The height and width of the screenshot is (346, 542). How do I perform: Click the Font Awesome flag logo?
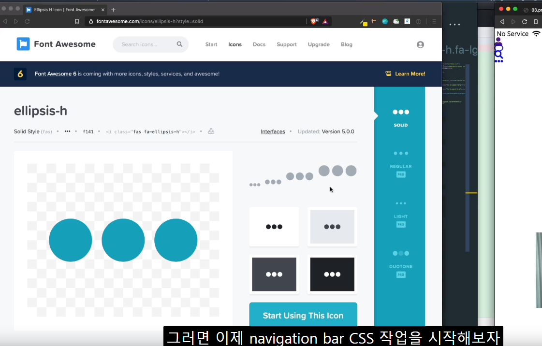[x=23, y=44]
